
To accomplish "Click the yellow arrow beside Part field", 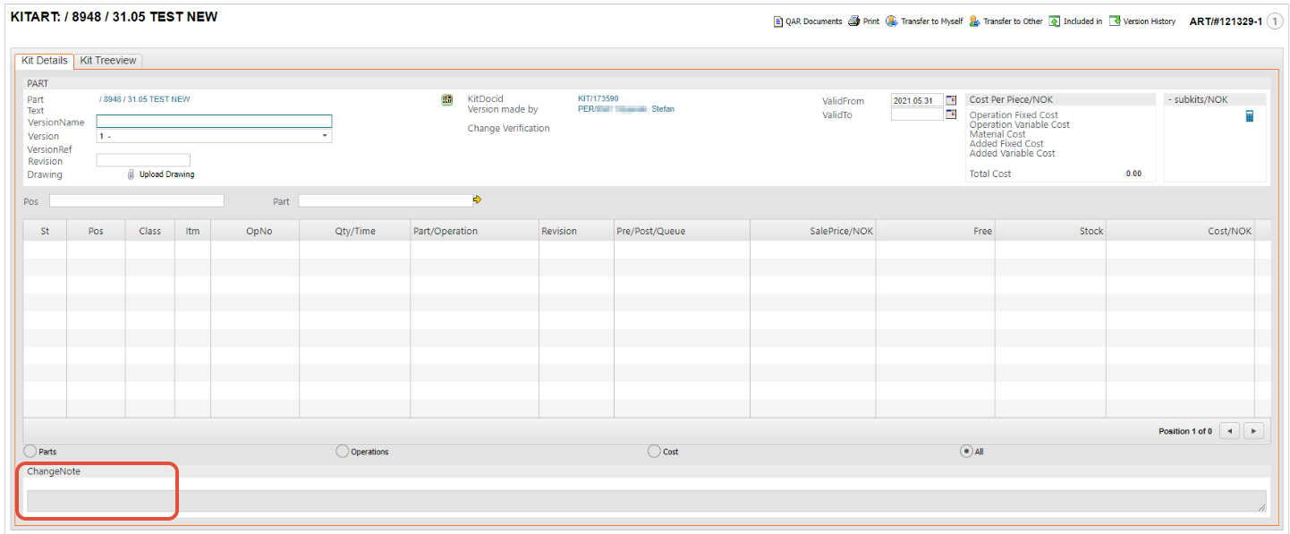I will tap(478, 199).
